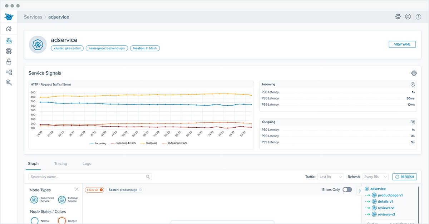This screenshot has width=429, height=224.
Task: Select the Danger node state color circle
Action: tap(62, 220)
